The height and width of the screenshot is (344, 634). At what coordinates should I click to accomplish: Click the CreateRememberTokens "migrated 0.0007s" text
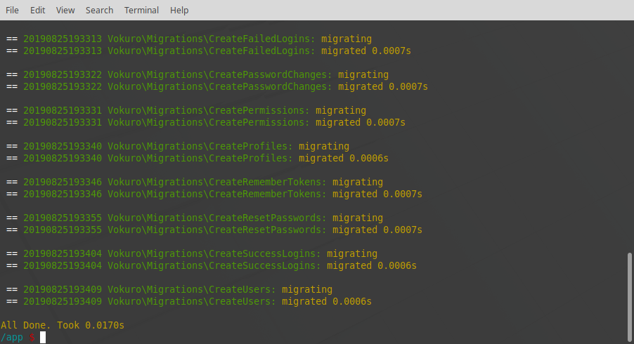pos(377,194)
